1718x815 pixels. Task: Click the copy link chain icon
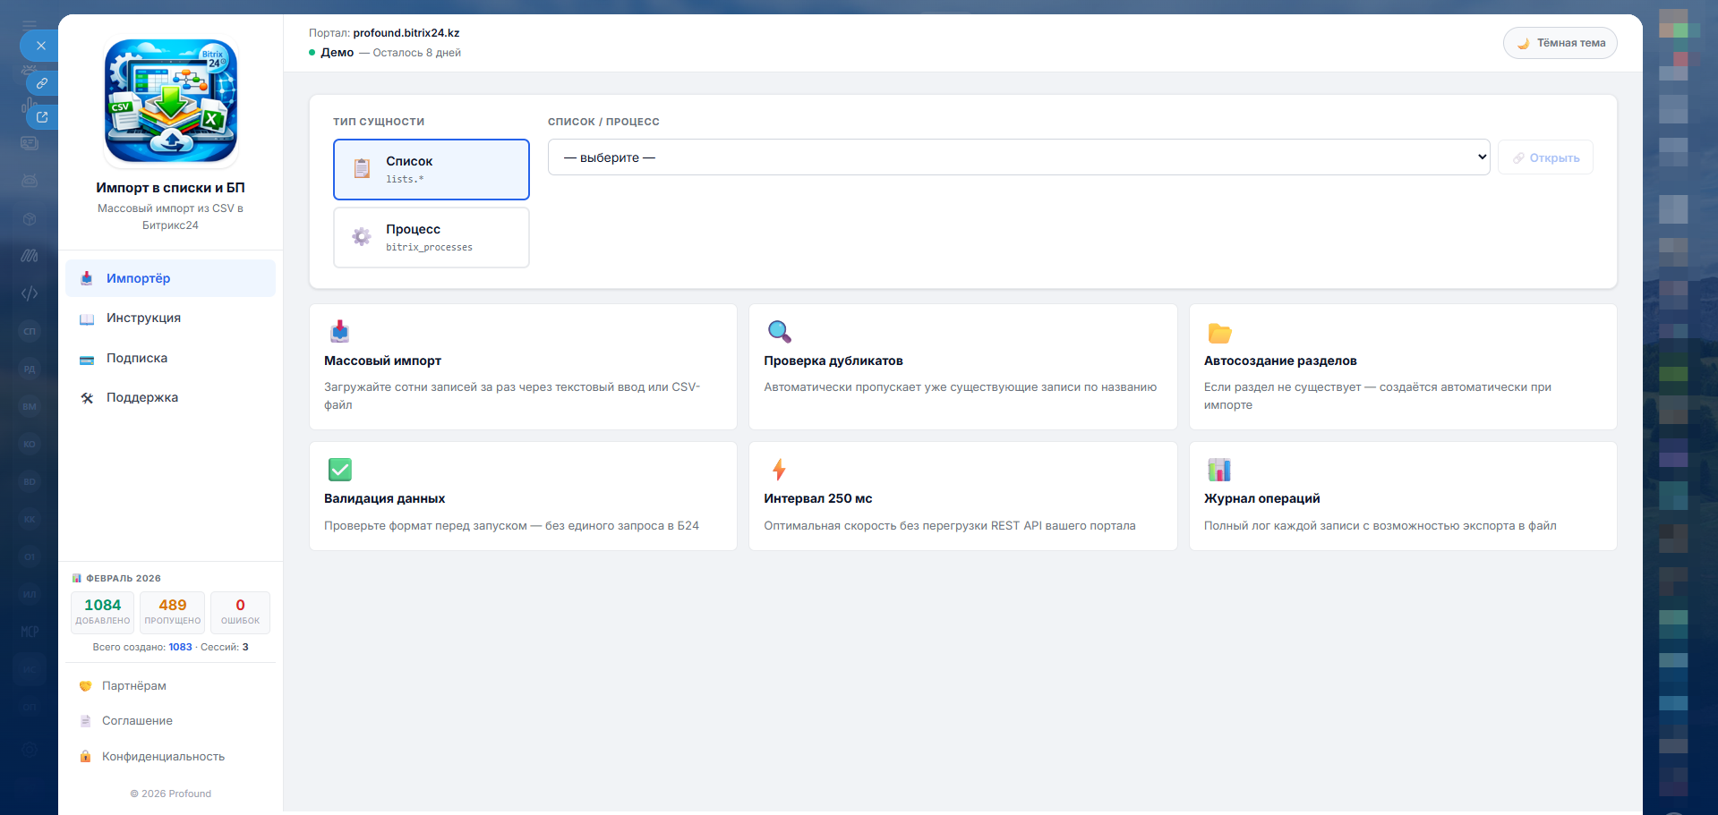click(41, 83)
